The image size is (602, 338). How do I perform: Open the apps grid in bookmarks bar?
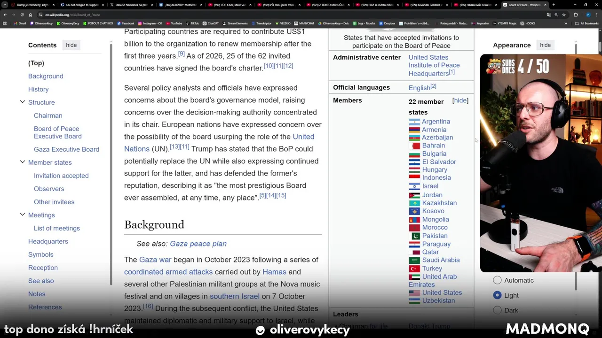click(x=5, y=23)
